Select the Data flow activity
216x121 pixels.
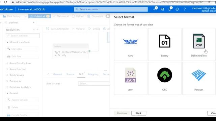22,56
